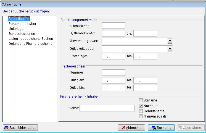Image resolution: width=206 pixels, height=133 pixels.
Task: Click the Fischereischein Nummer field
Action: pyautogui.click(x=113, y=72)
